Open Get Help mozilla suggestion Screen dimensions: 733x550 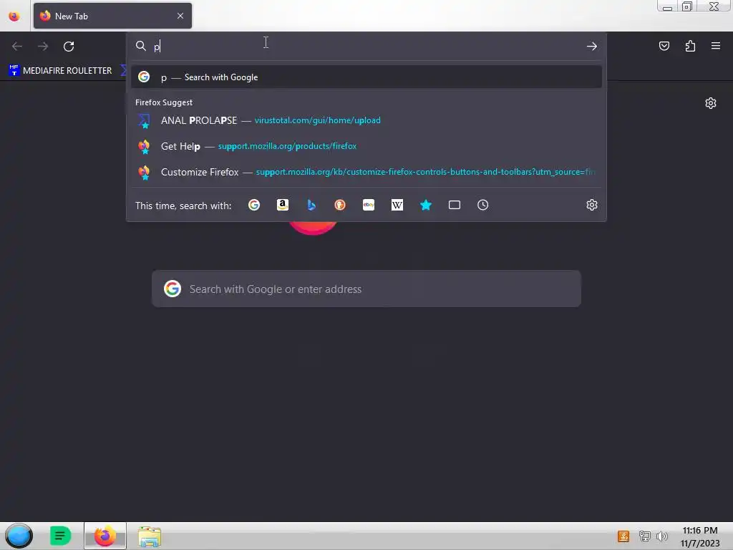pyautogui.click(x=366, y=146)
